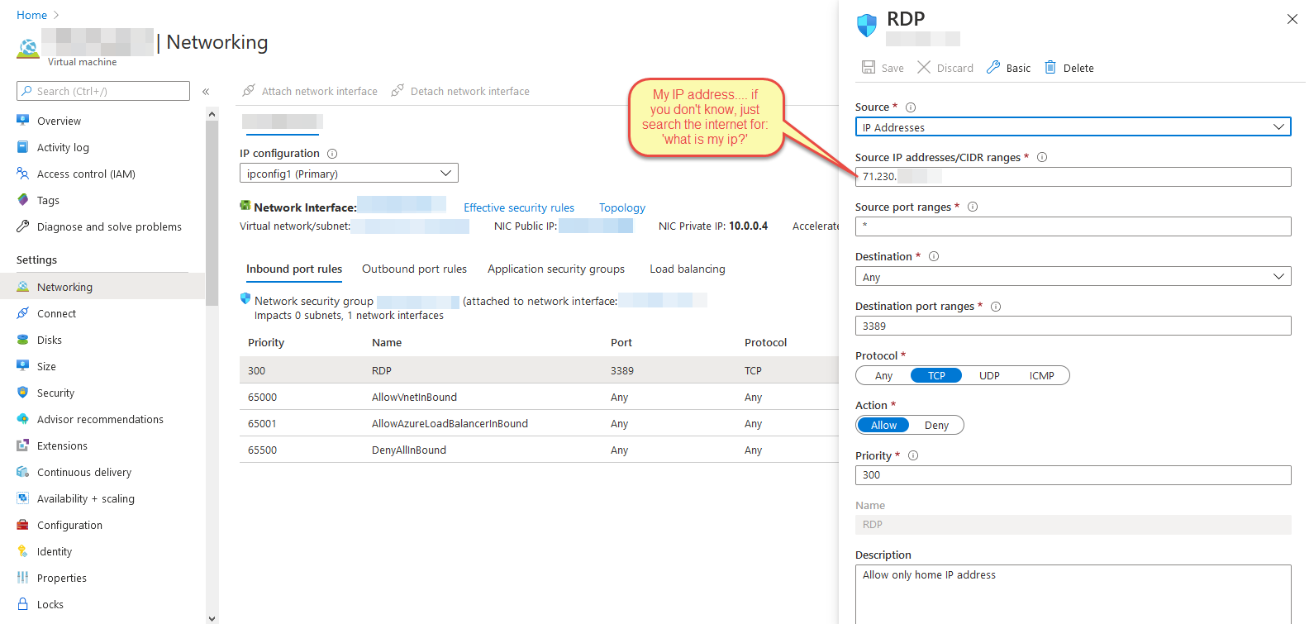
Task: Switch to Outbound port rules tab
Action: [414, 269]
